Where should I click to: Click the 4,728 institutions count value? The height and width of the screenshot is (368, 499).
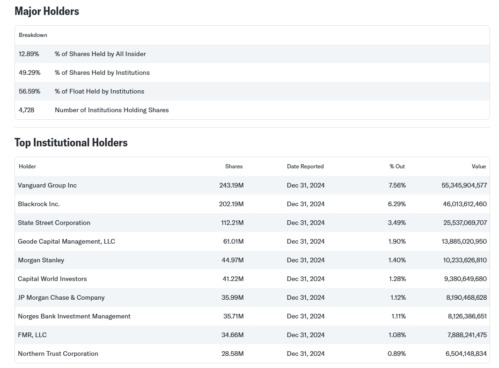26,110
